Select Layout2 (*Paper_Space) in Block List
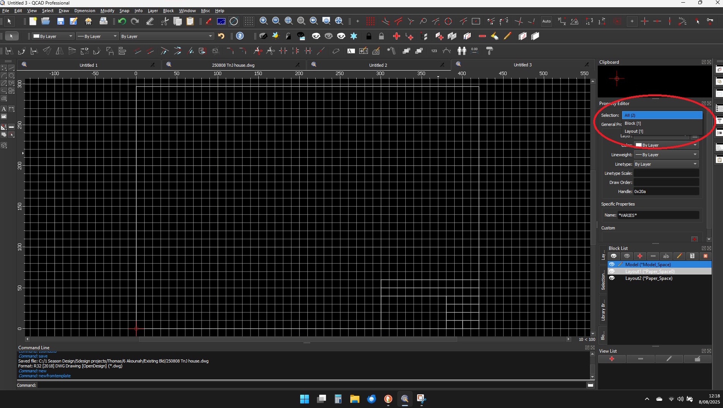 649,278
